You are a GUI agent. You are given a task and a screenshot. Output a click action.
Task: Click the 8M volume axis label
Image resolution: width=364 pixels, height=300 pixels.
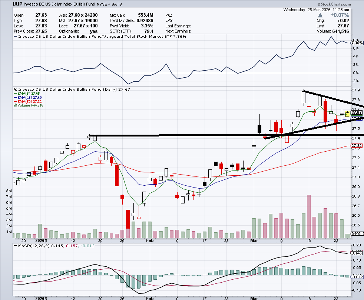(9, 191)
